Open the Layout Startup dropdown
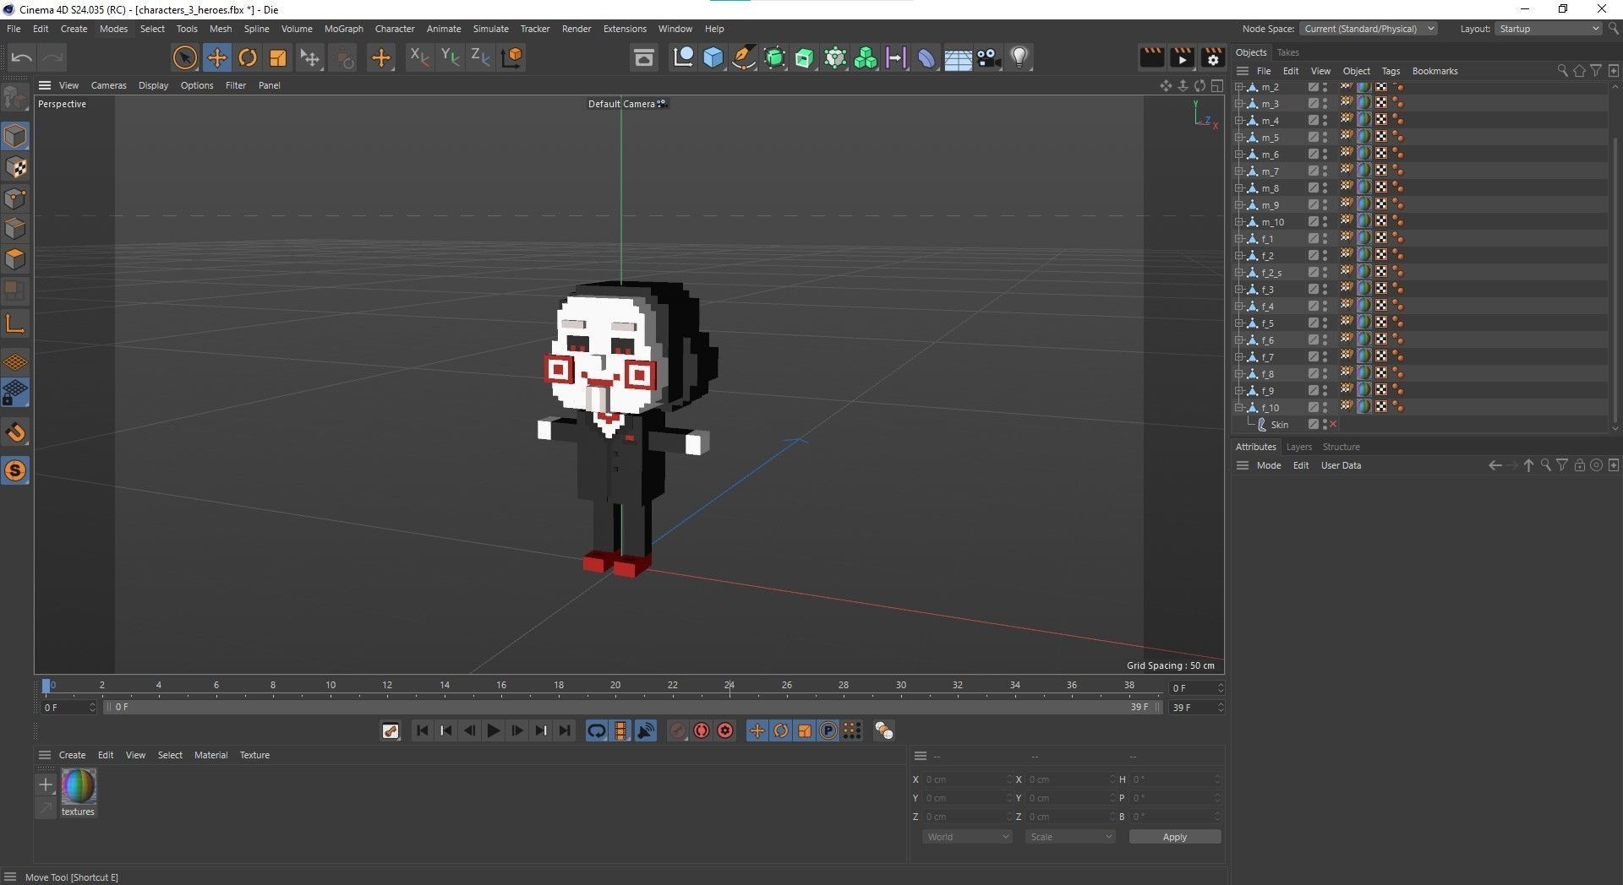Screen dimensions: 1623x885 pos(1549,29)
